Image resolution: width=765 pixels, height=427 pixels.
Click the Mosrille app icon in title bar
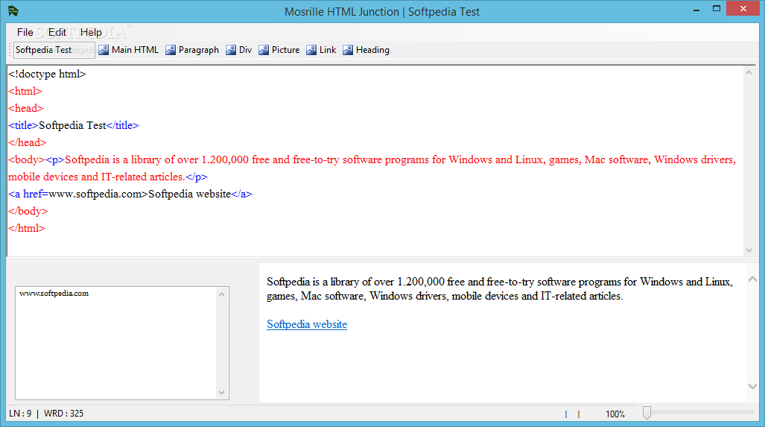point(13,10)
